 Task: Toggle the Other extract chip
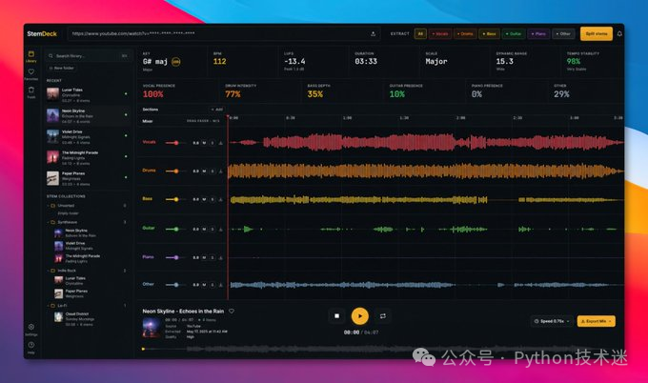tap(563, 34)
